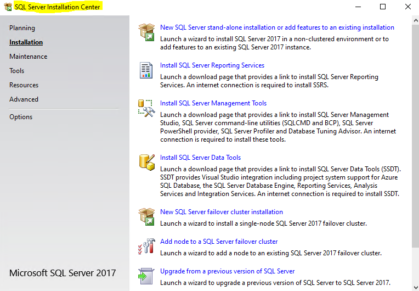Click the Reporting Services report icon
This screenshot has height=291, width=419.
[x=146, y=70]
